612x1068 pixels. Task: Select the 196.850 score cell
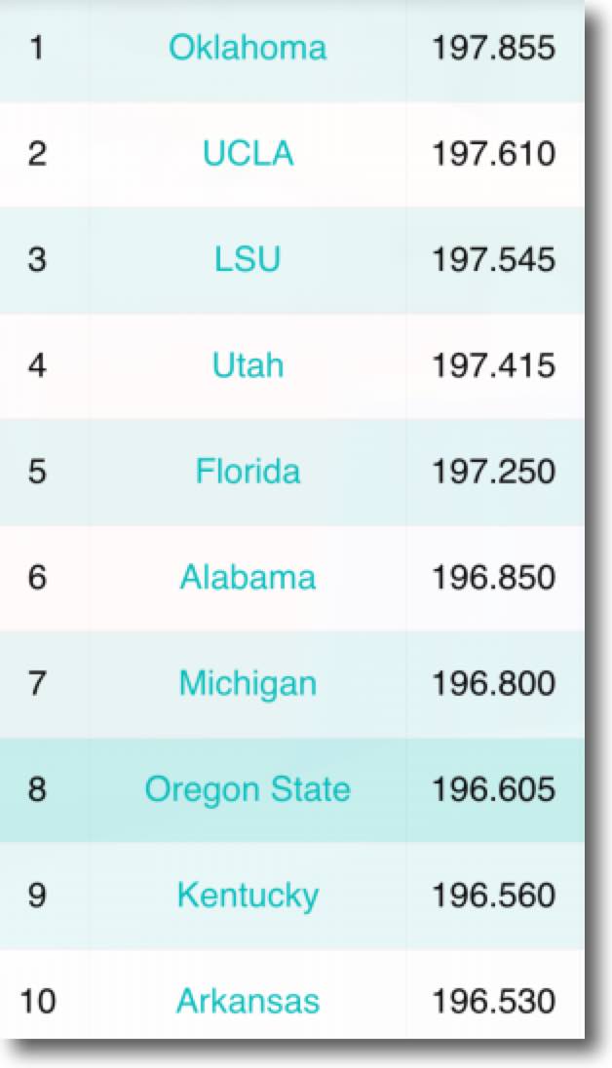coord(493,577)
